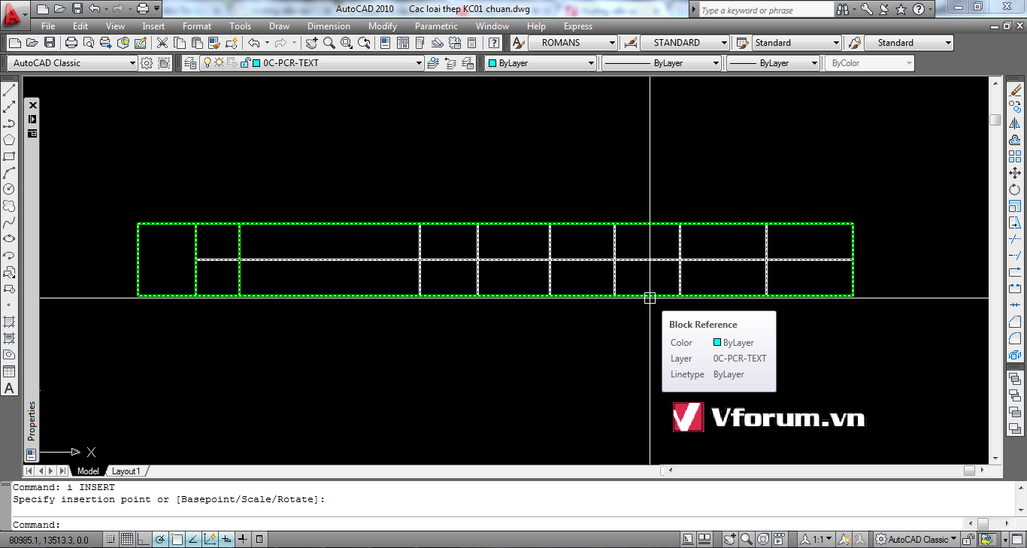Image resolution: width=1027 pixels, height=548 pixels.
Task: Open the ByLayer color control dropdown
Action: [x=541, y=63]
